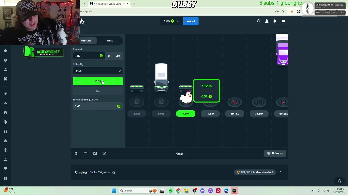Select the 19.18x multiplier lane
The width and height of the screenshot is (348, 195).
click(235, 113)
